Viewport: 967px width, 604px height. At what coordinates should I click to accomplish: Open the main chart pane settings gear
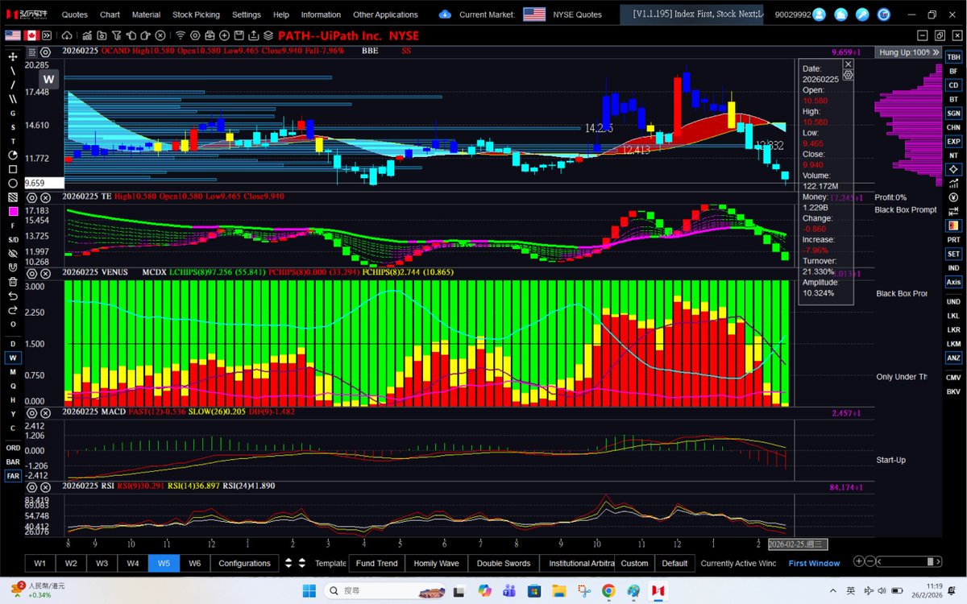tap(45, 51)
